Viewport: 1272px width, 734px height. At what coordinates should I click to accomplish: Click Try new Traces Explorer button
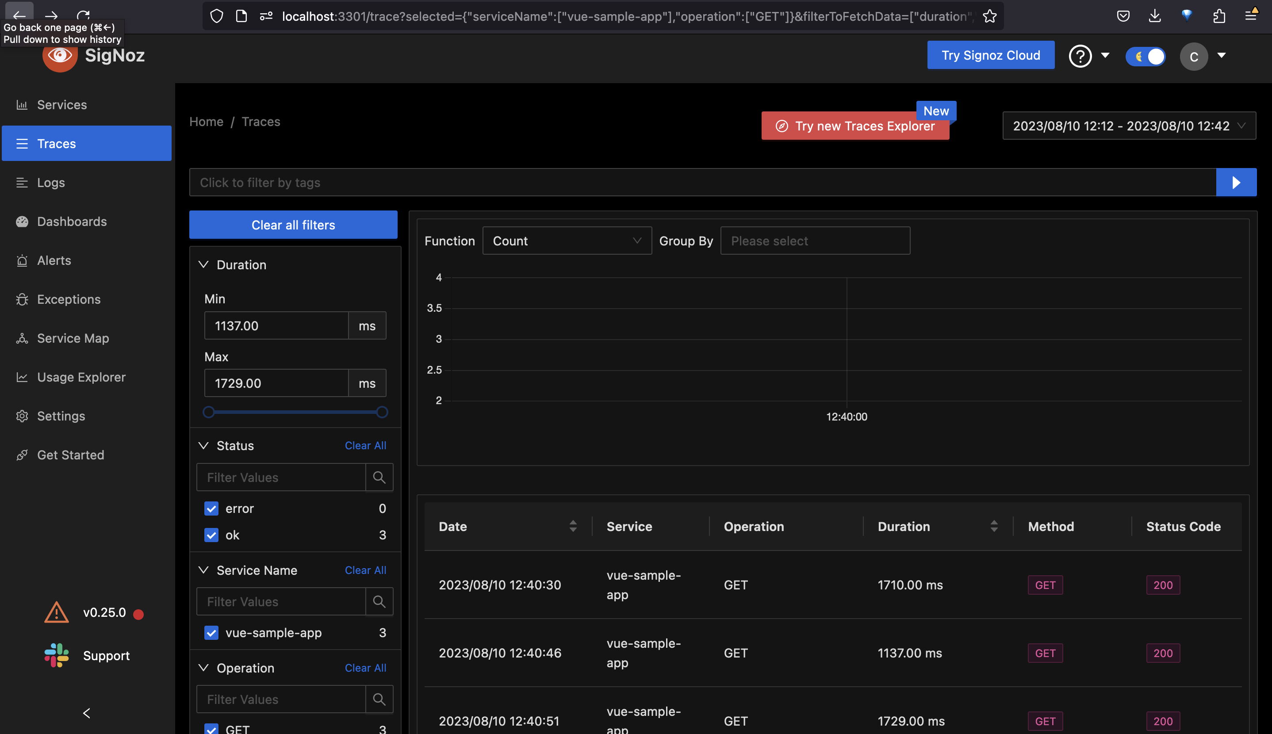(855, 126)
